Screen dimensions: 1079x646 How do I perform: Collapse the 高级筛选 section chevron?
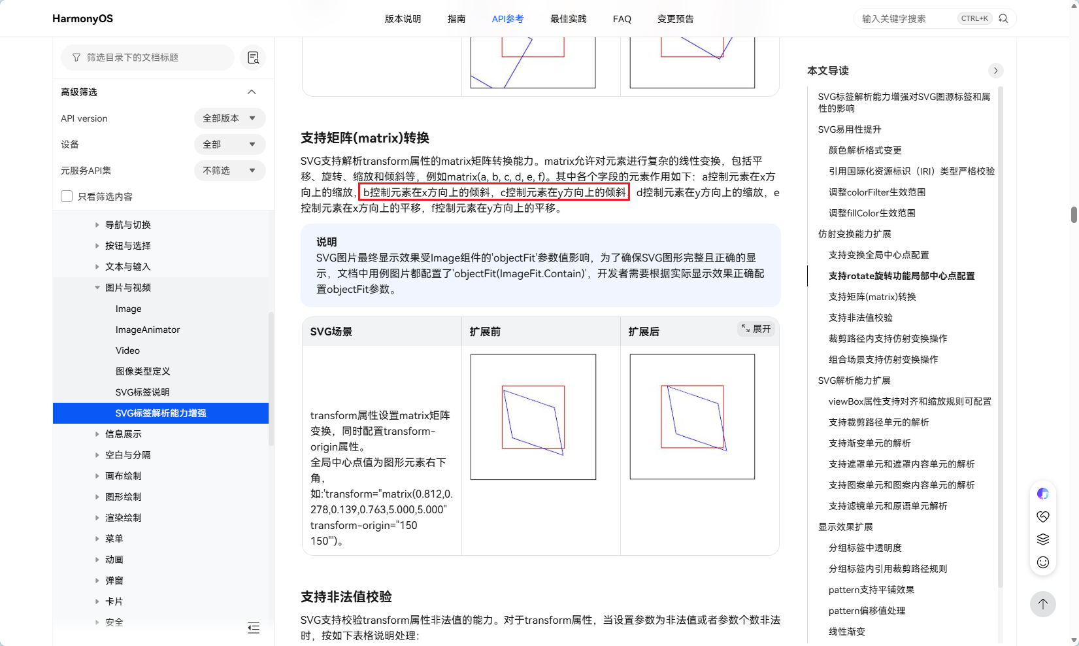(252, 92)
